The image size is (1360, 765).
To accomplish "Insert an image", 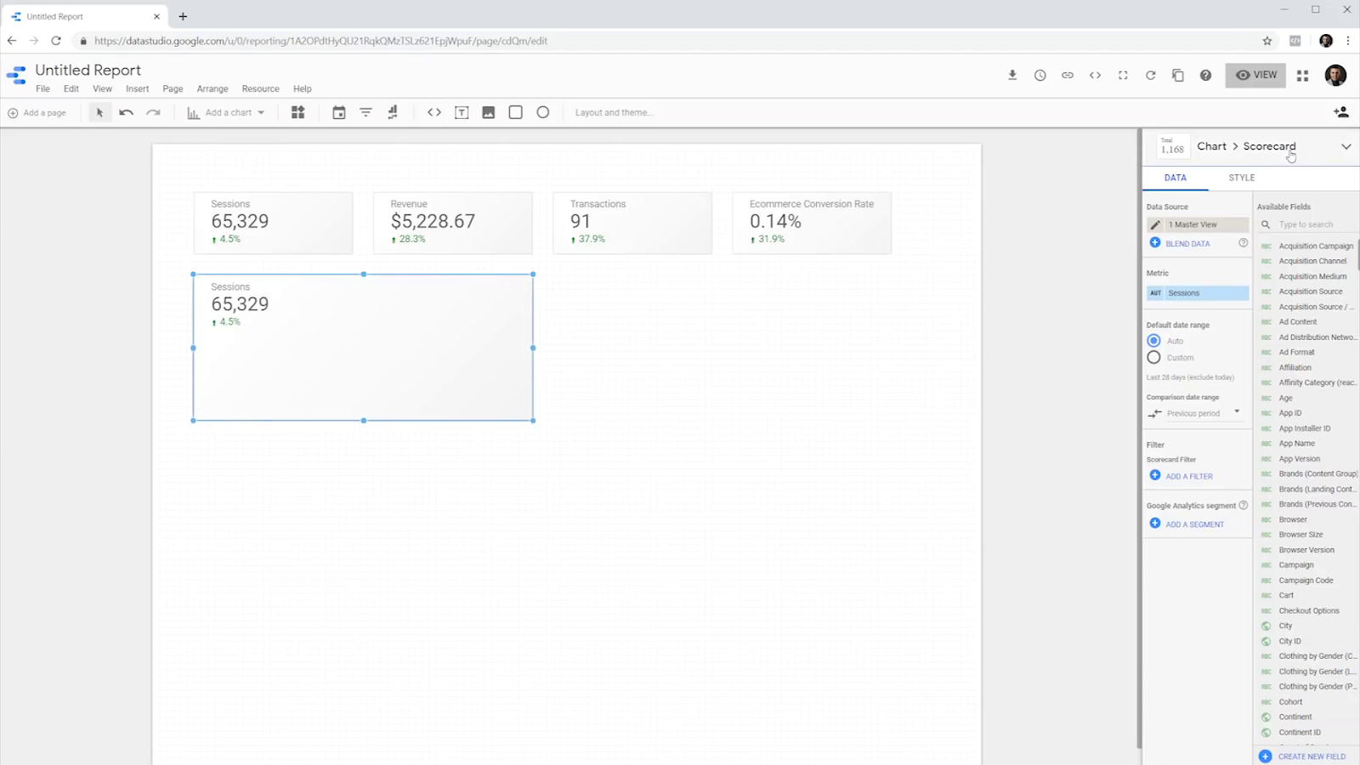I will point(488,112).
